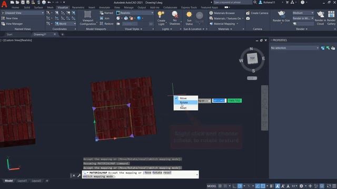Click the workspace switching gear icon
Screen dimensions: 337x189
tap(301, 186)
